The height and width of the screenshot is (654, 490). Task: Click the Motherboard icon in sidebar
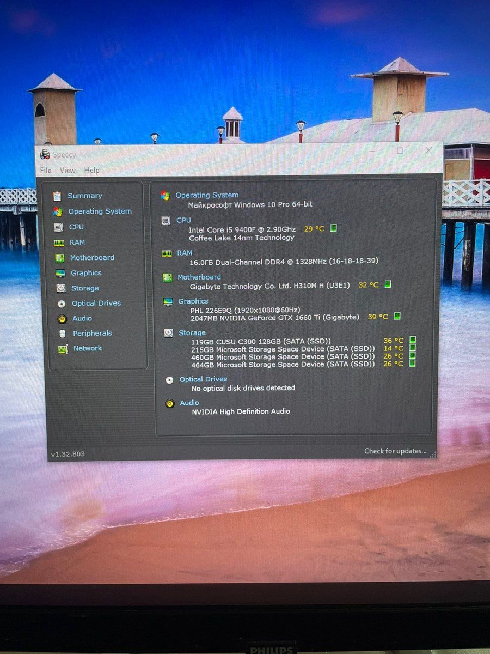coord(60,258)
